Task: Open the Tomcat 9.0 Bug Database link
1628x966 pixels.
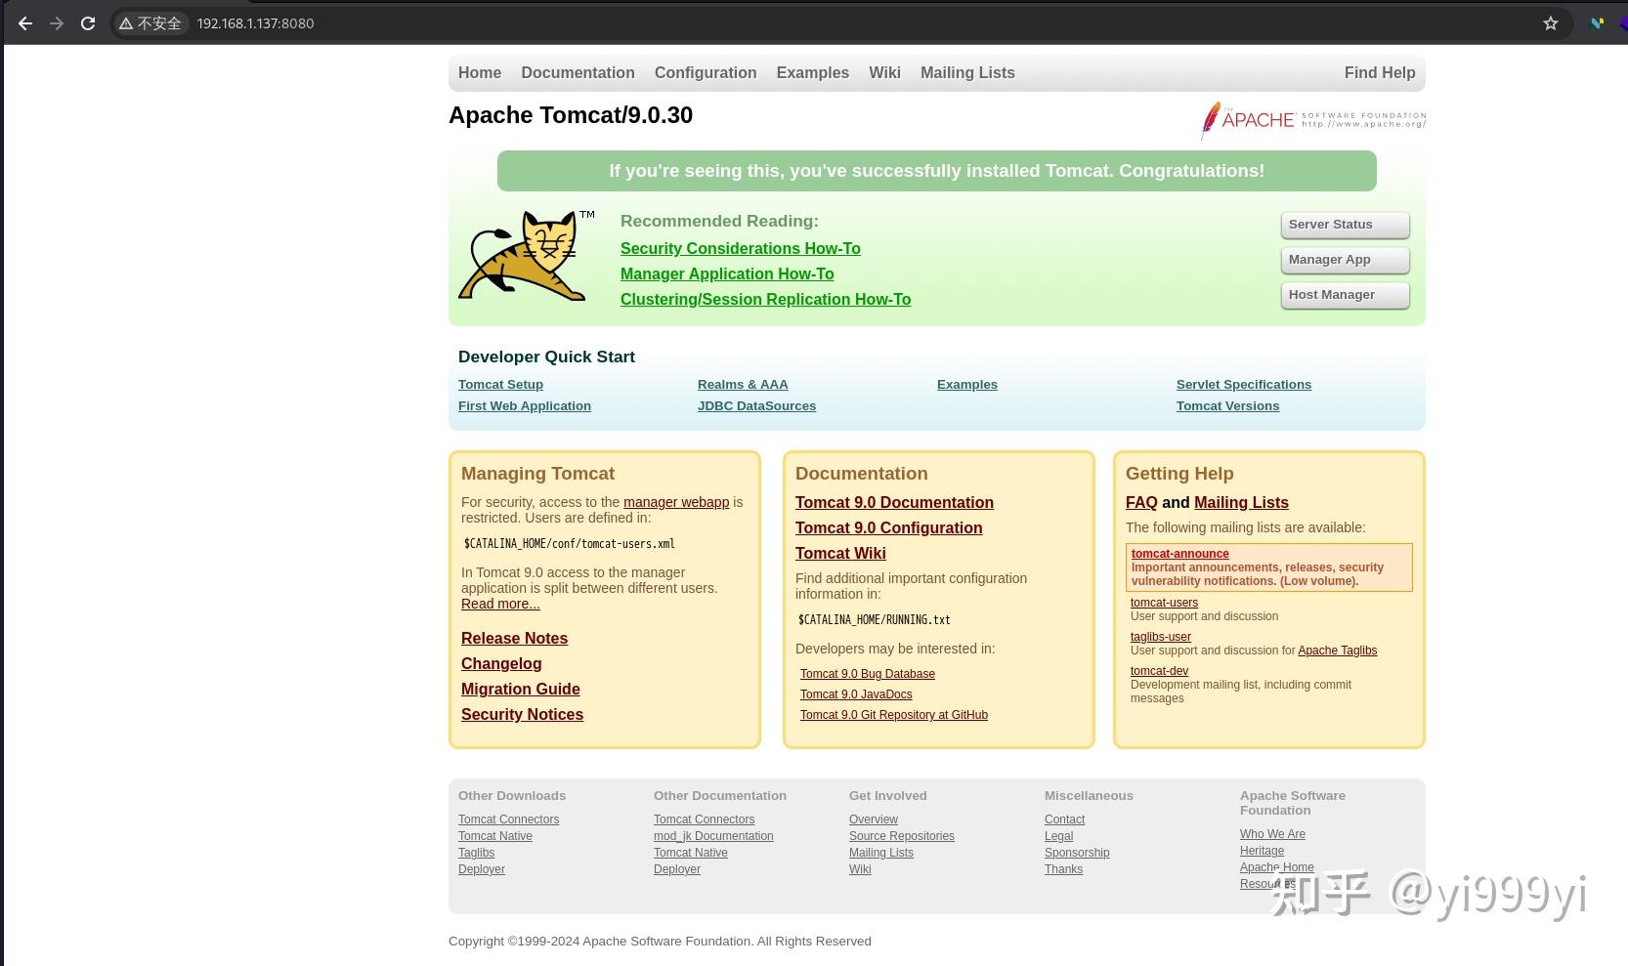Action: click(x=868, y=673)
